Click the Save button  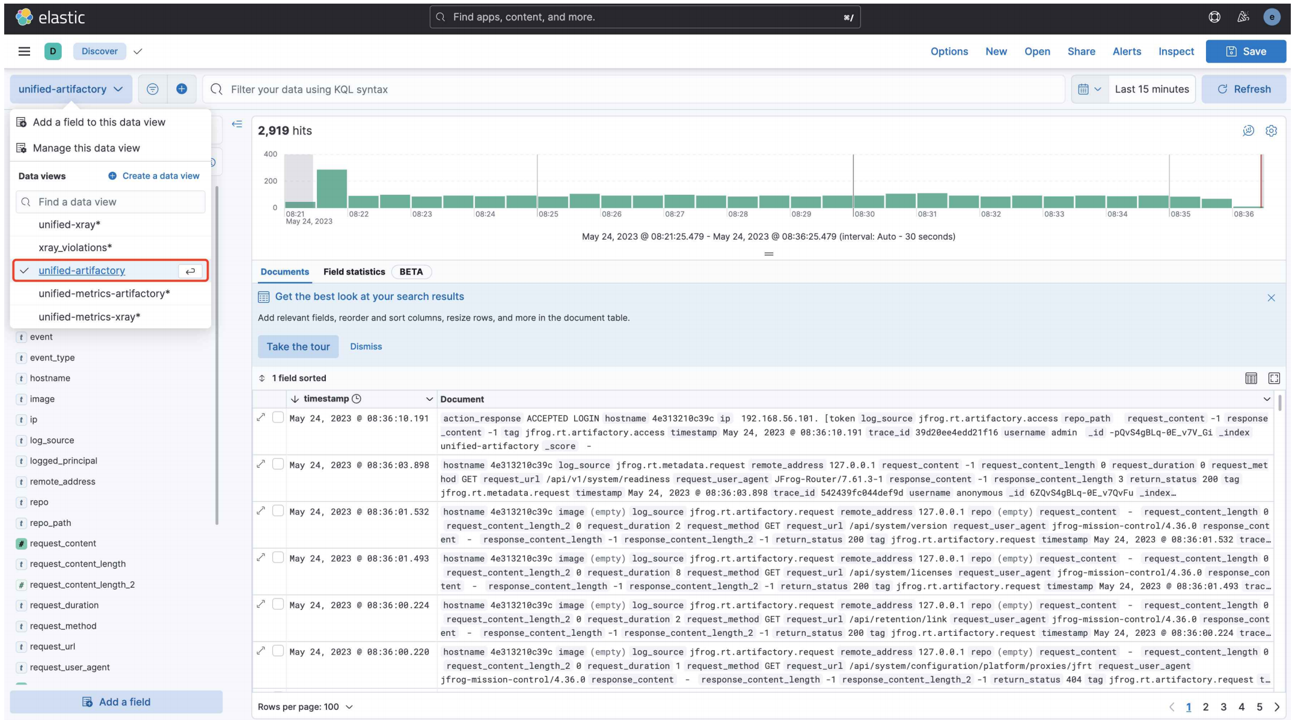click(x=1246, y=52)
